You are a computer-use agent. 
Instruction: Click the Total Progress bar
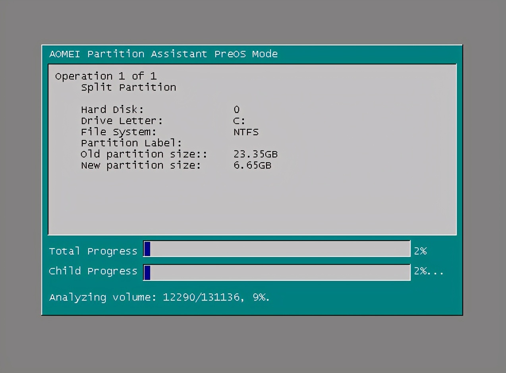click(x=276, y=249)
